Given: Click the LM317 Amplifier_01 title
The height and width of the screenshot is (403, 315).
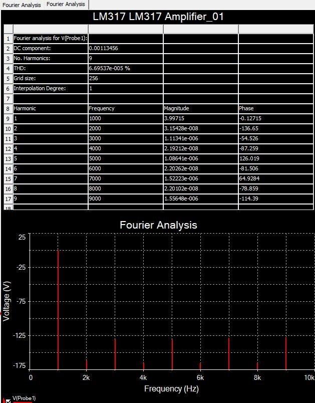Looking at the screenshot, I should coord(158,17).
